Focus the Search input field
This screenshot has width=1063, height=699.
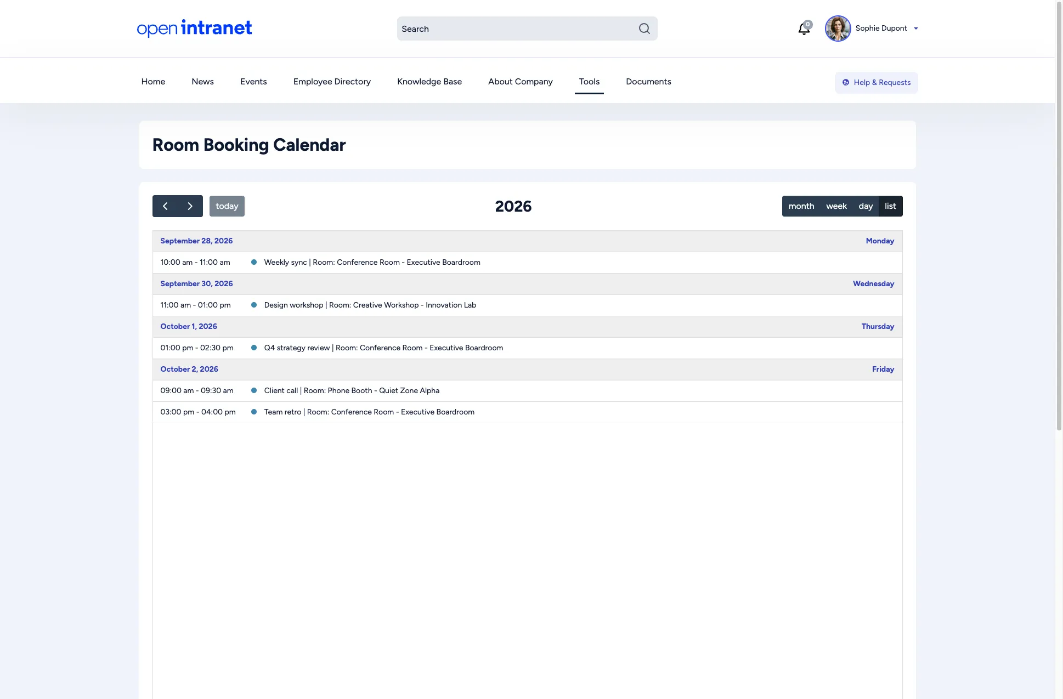(527, 29)
